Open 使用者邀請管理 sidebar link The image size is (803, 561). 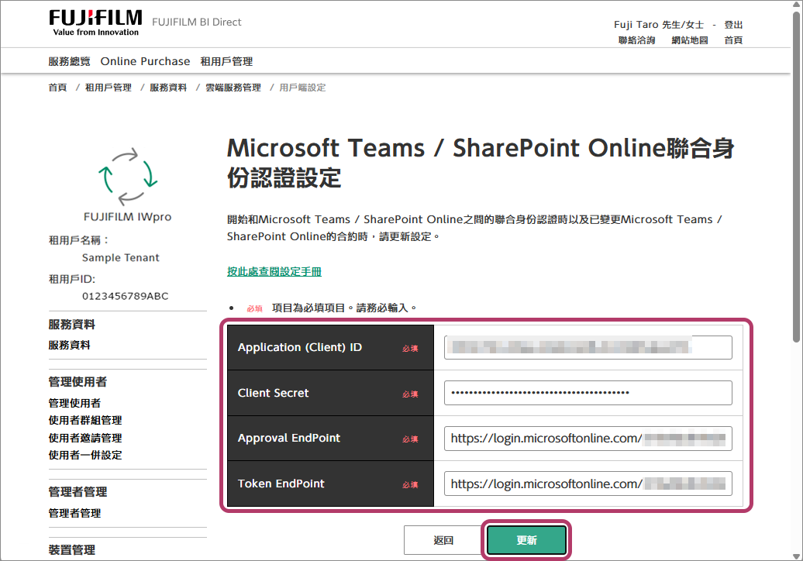point(85,438)
